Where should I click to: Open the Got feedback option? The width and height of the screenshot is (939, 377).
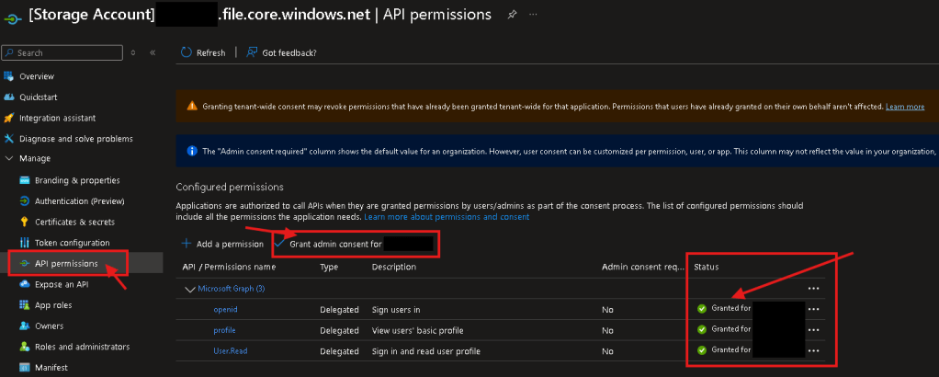click(281, 53)
